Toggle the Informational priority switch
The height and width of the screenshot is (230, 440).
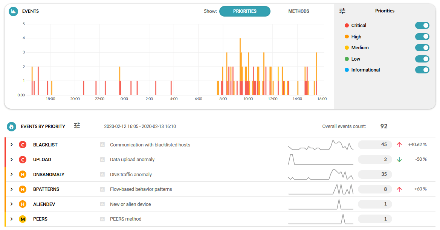click(x=422, y=70)
